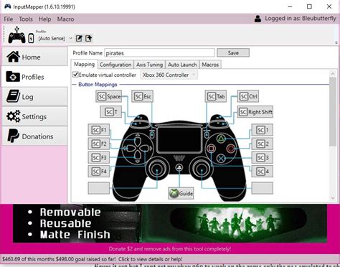Click the F2 mapping button

coord(99,144)
